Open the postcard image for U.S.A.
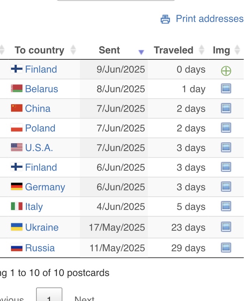 226,147
